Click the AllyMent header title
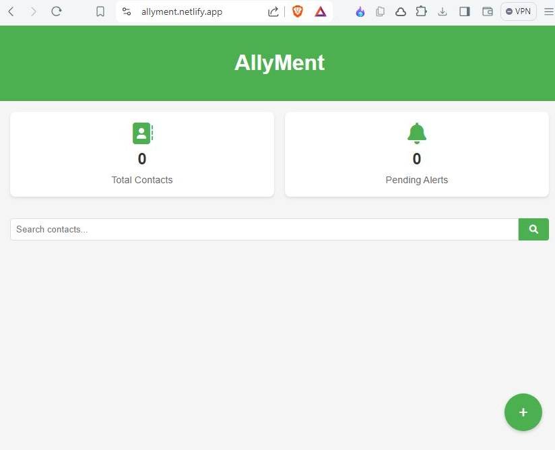 tap(279, 63)
